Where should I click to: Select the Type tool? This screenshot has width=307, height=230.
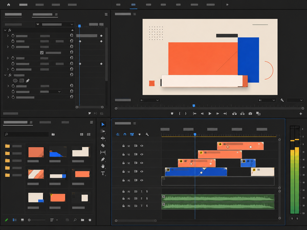pos(103,173)
